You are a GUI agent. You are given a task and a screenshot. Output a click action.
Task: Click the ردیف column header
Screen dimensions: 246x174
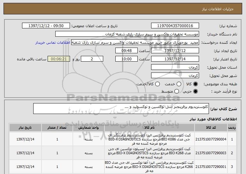pos(232,128)
